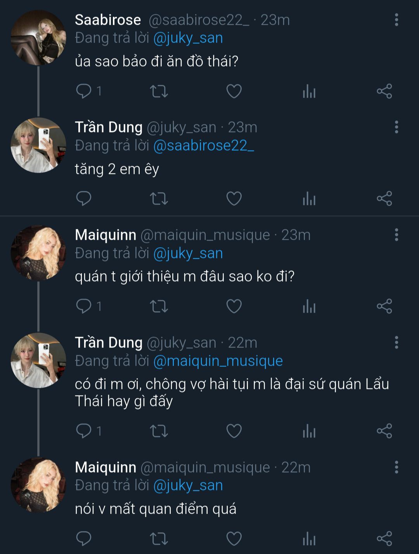Like Saabirose's tweet

[x=234, y=91]
